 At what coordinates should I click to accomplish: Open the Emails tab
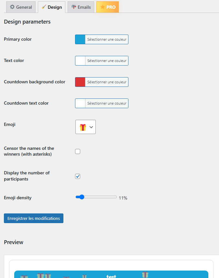coord(81,7)
